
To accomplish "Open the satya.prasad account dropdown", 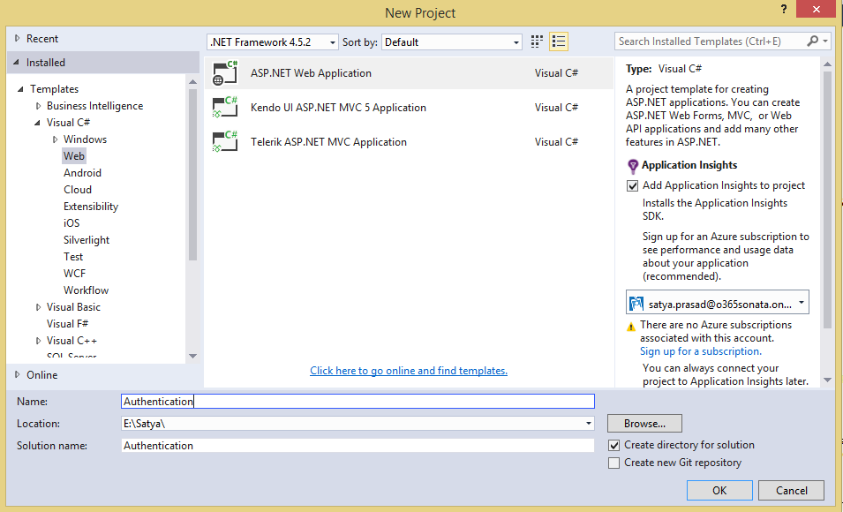I will [x=717, y=303].
